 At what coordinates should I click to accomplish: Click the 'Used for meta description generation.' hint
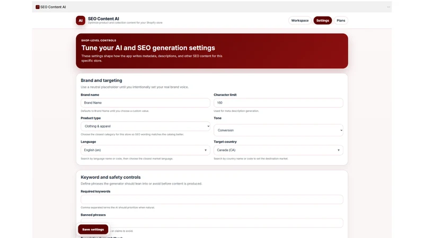236,111
